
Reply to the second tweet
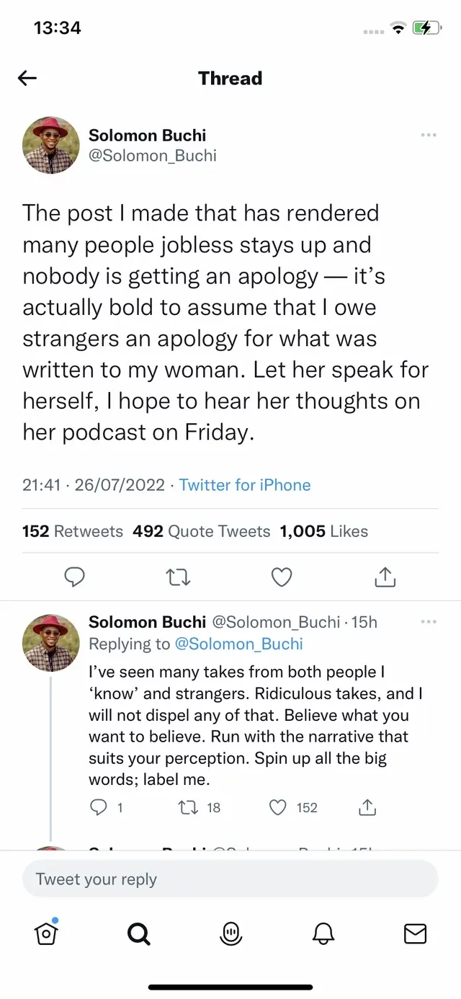click(99, 807)
